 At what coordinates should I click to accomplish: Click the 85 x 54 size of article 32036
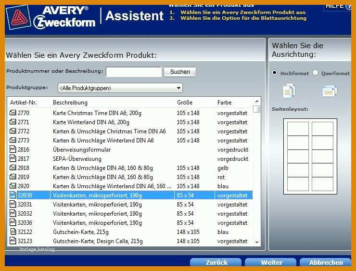pos(185,222)
